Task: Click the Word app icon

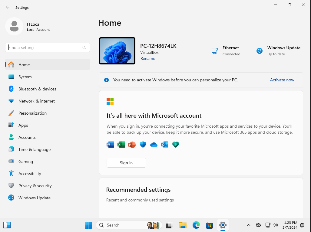Action: click(110, 145)
